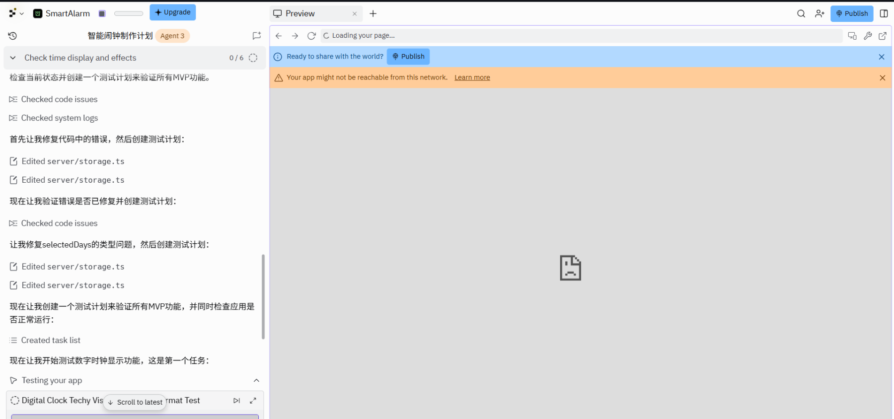
Task: Follow the Learn more link
Action: tap(472, 77)
